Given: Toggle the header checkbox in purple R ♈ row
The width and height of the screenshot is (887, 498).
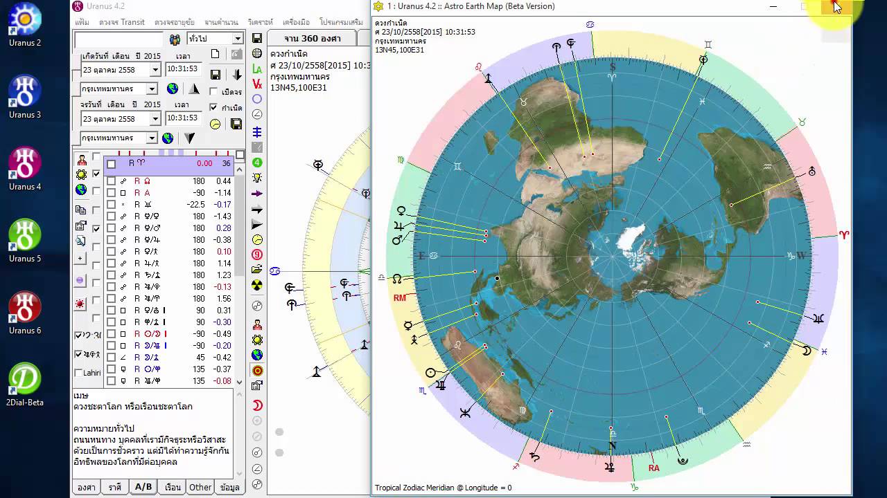Looking at the screenshot, I should (x=111, y=164).
